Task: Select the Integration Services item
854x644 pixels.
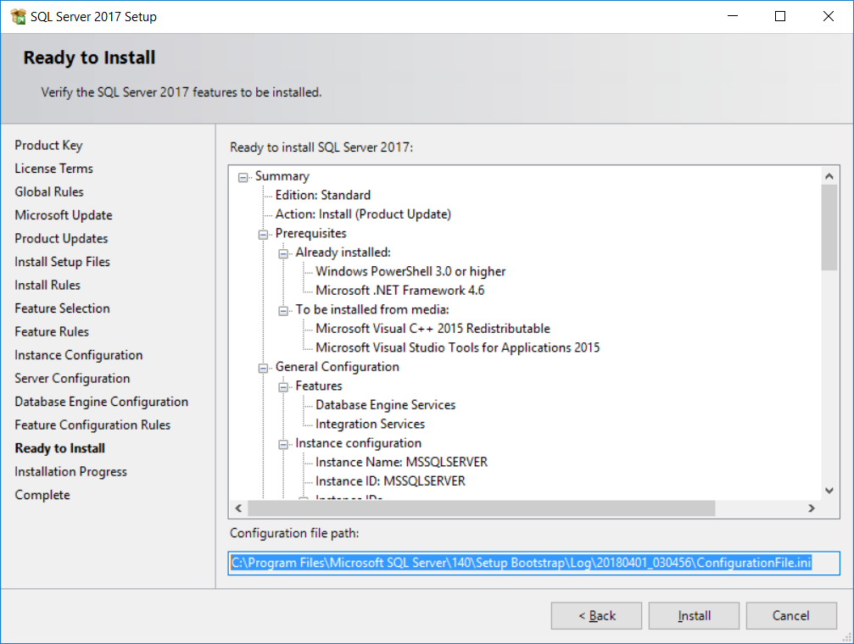Action: 371,424
